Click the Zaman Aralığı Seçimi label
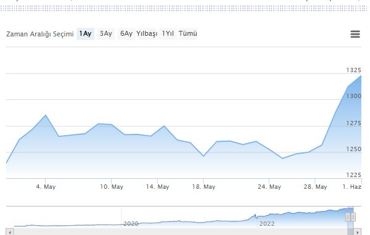This screenshot has height=235, width=370. [40, 34]
